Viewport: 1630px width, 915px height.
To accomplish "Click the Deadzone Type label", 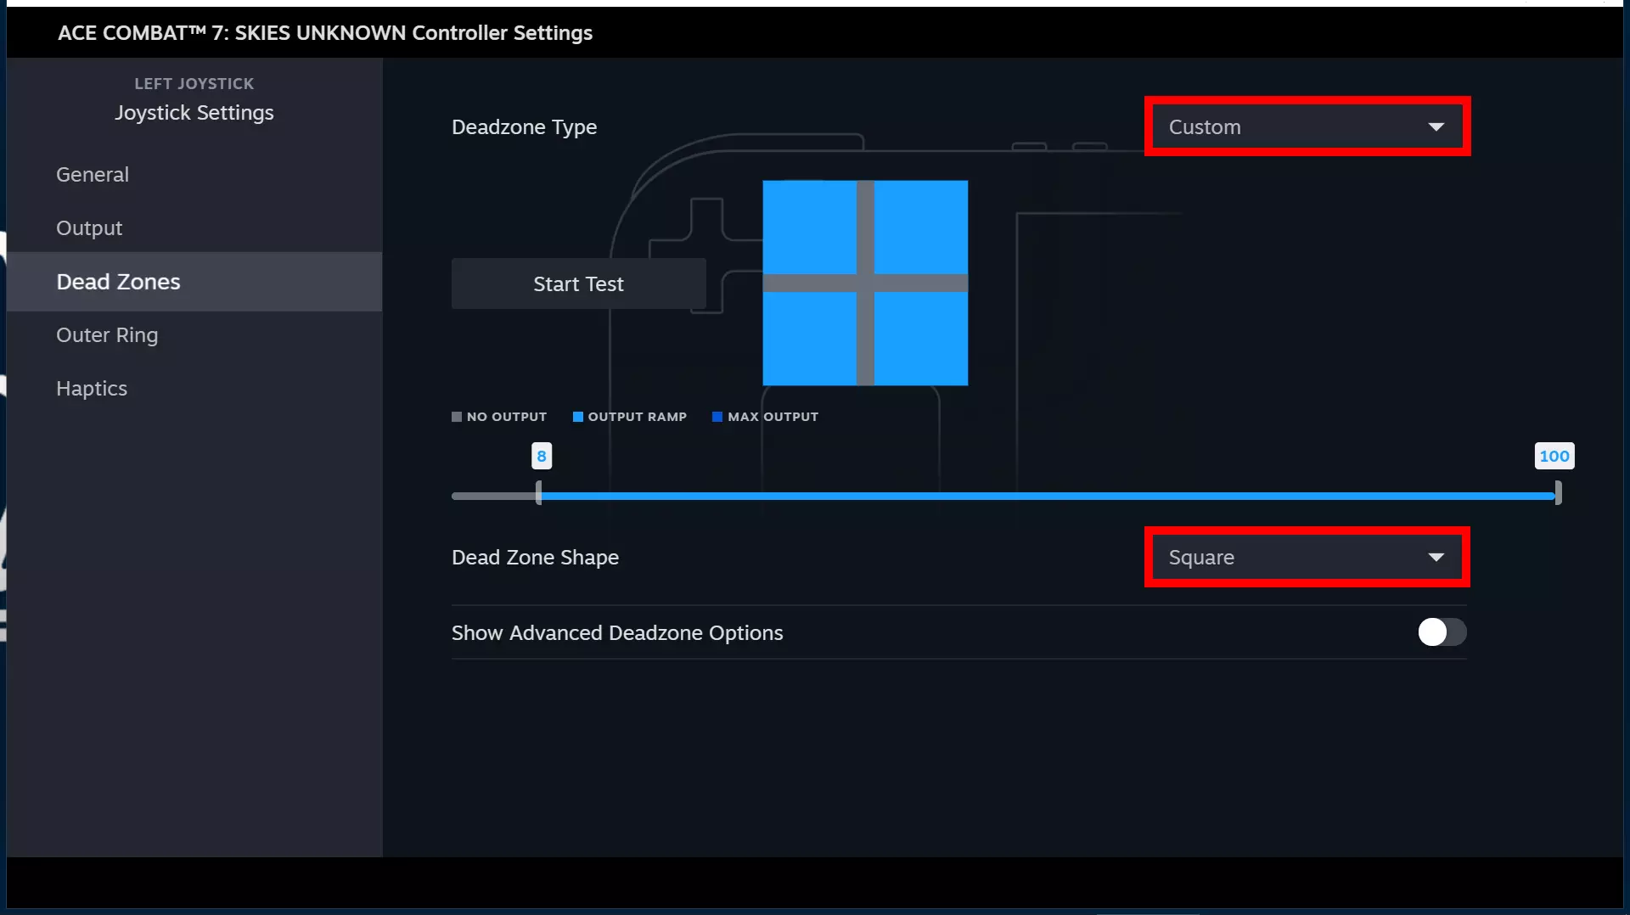I will [x=525, y=127].
